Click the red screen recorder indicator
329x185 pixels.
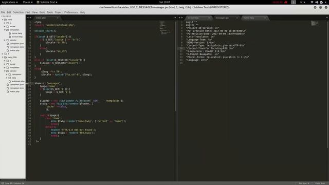pyautogui.click(x=286, y=2)
